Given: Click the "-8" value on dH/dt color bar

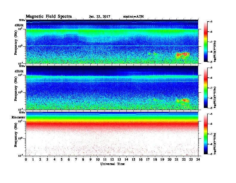Looking at the screenshot, I should 211,52.
